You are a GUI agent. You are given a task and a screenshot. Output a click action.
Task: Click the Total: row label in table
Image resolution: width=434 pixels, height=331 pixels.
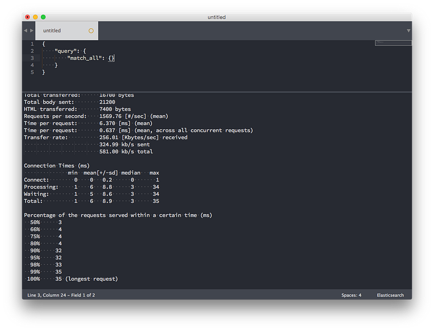(x=33, y=201)
